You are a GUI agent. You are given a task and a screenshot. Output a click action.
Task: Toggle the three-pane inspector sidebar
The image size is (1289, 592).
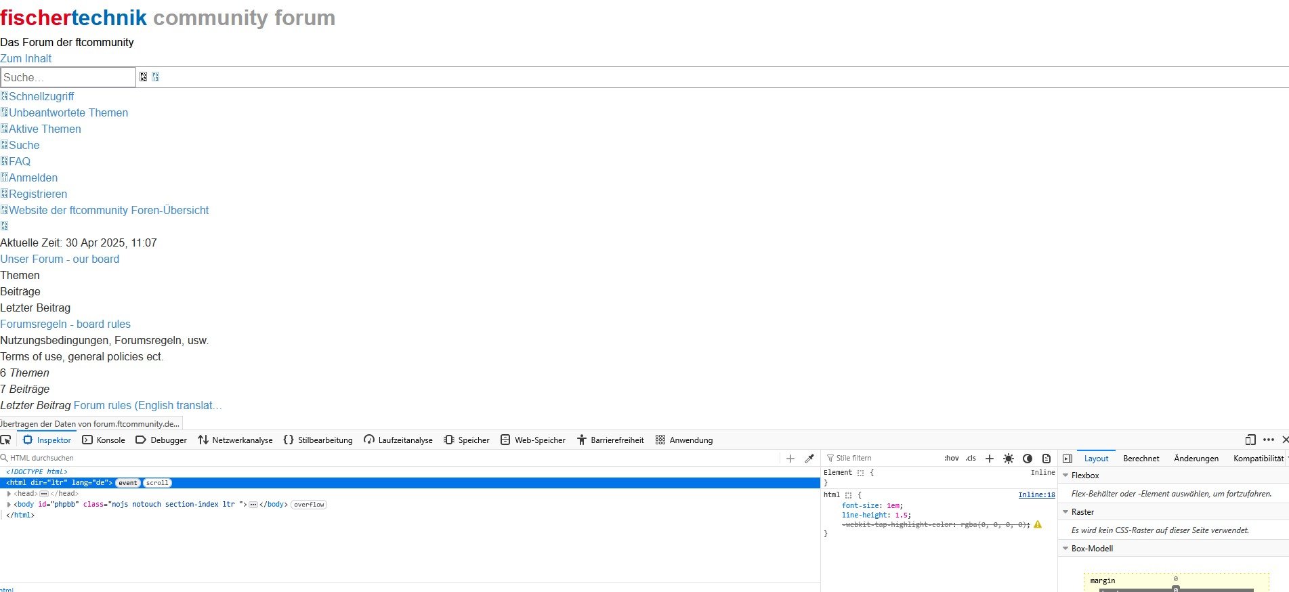(1068, 459)
